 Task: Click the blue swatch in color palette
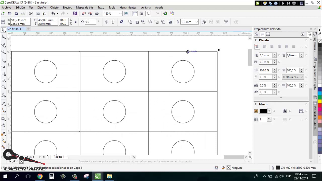pos(320,89)
